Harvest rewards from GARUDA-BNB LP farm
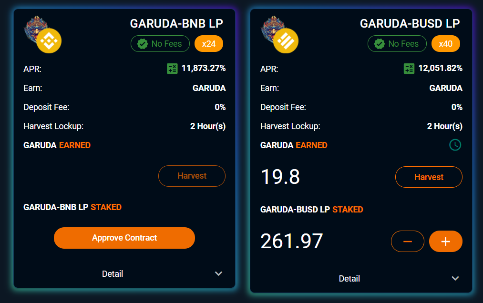 tap(192, 176)
